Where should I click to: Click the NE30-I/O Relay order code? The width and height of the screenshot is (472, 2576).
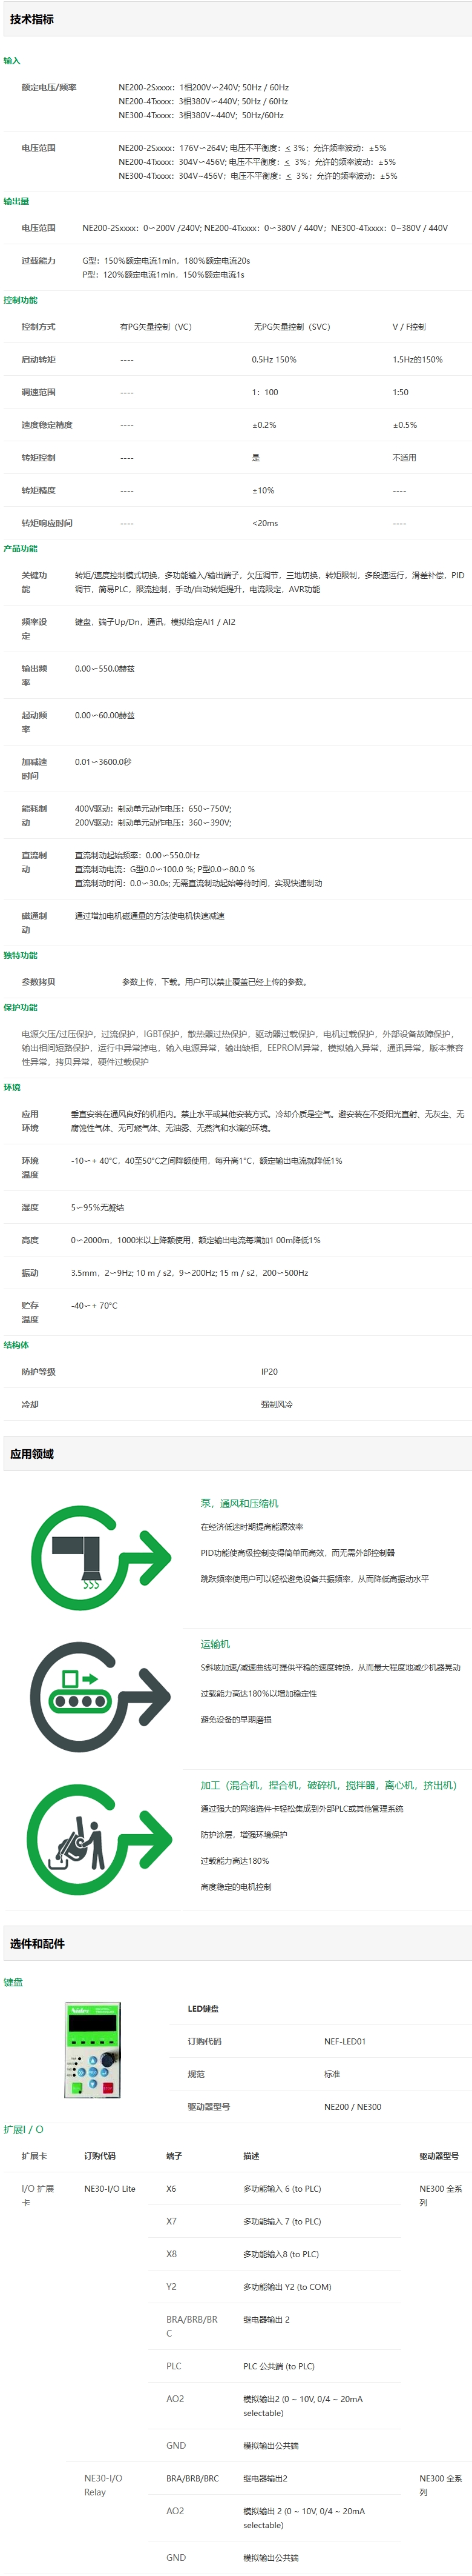tap(103, 2484)
